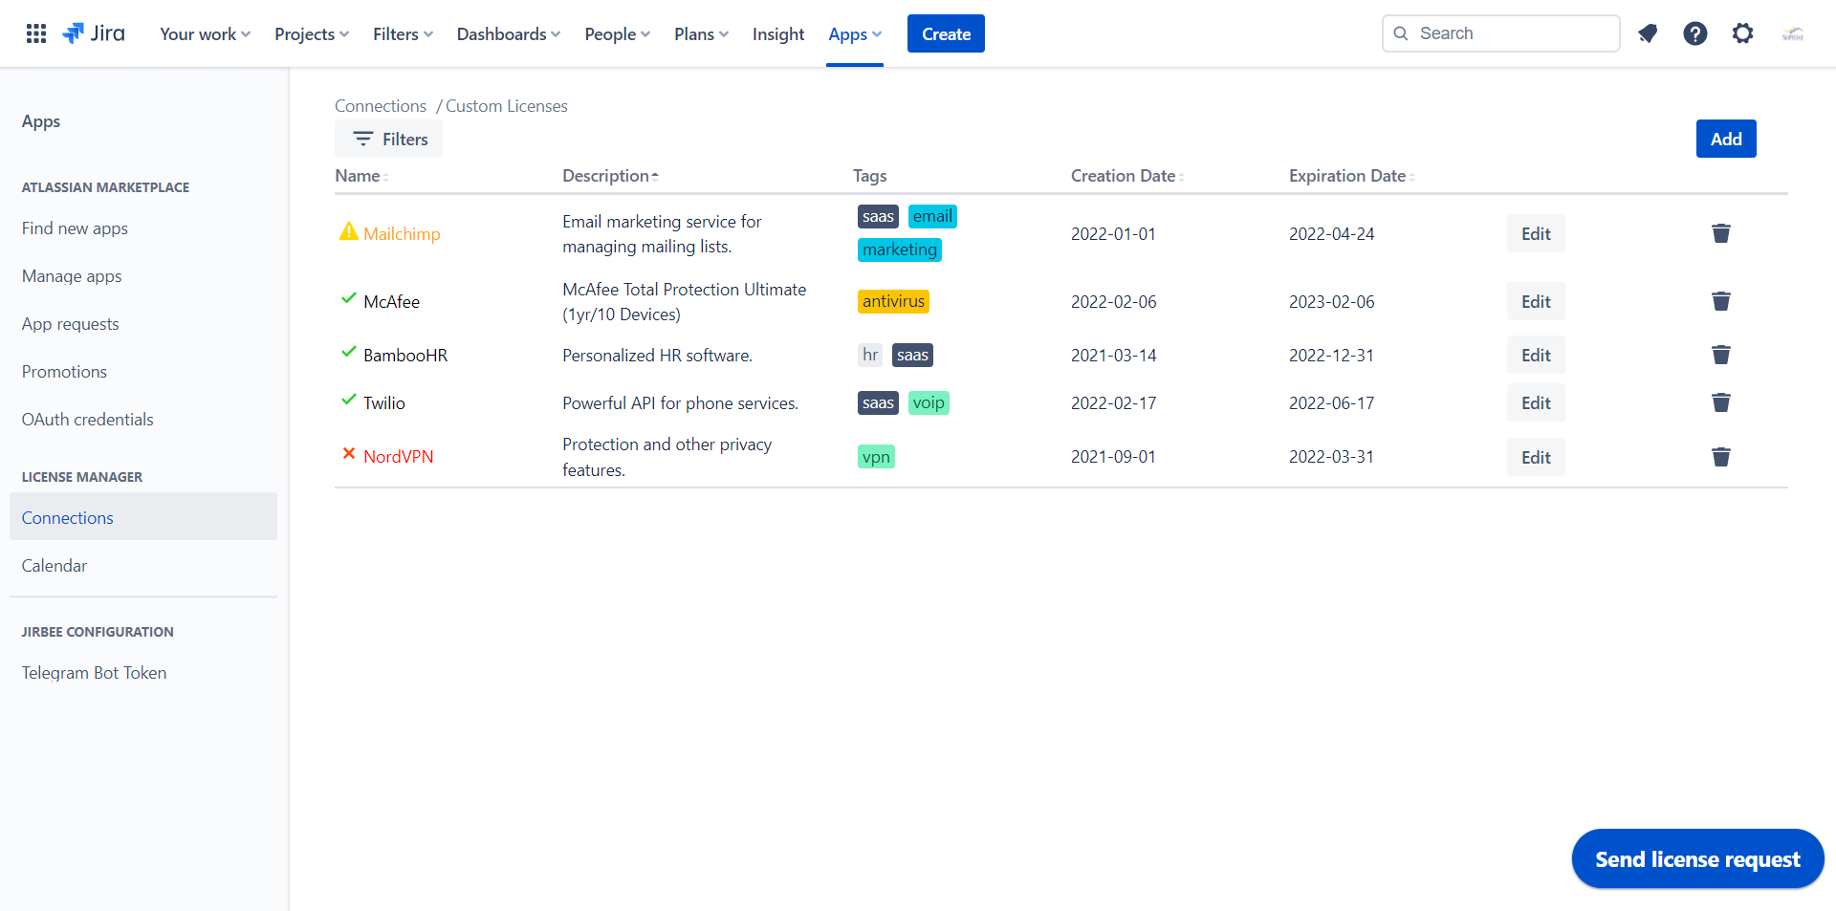Send license request
The image size is (1836, 911).
coord(1697,858)
